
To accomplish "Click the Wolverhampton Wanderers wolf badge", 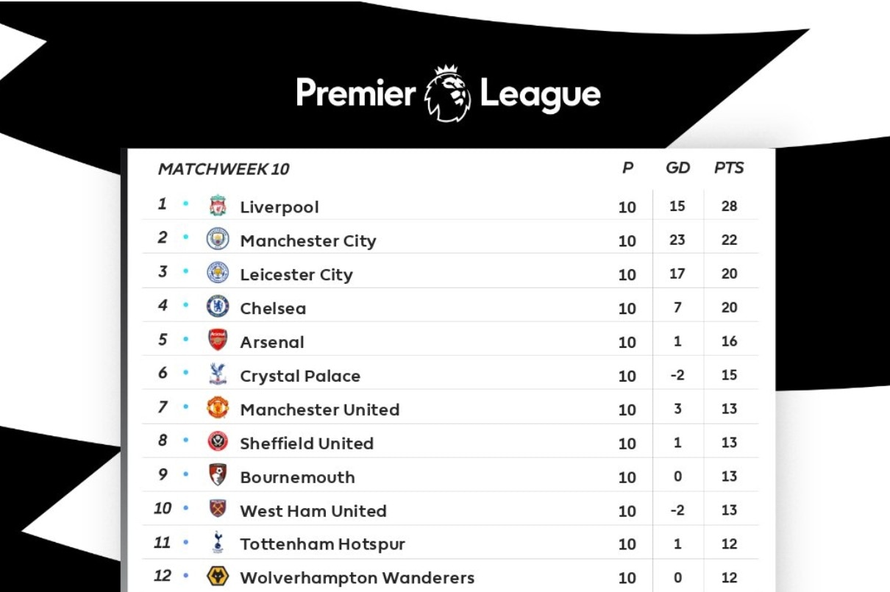I will tap(218, 577).
